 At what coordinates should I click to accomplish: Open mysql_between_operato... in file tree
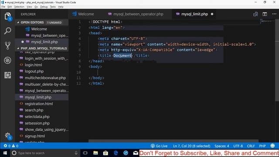pos(42,91)
